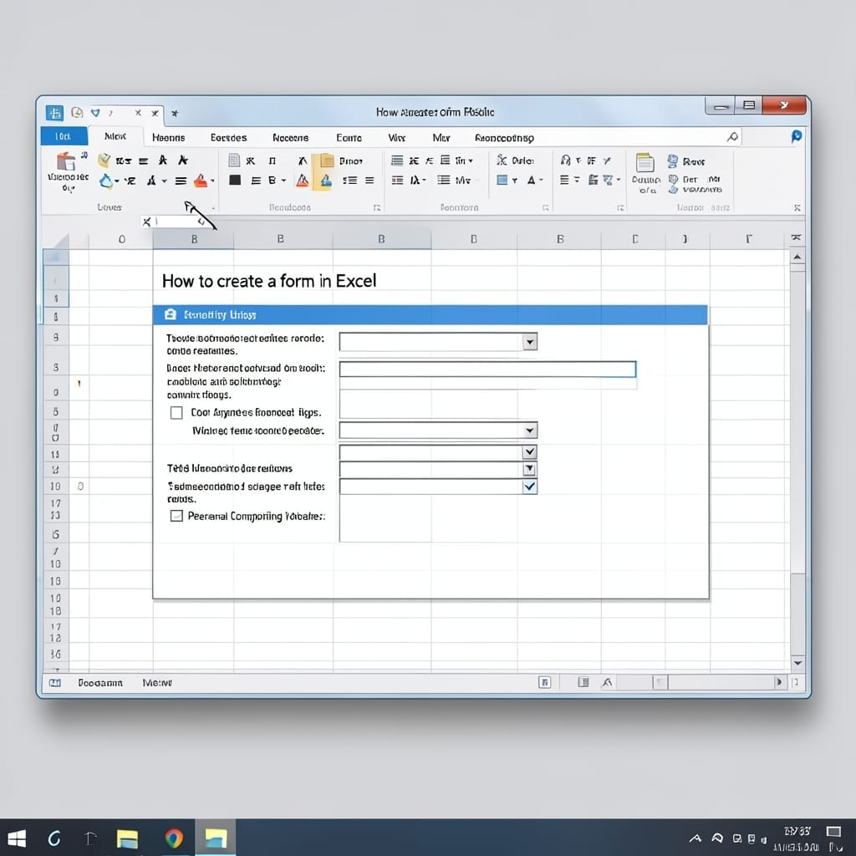
Task: Click the blue icon on yellow highlighted tile
Action: pos(326,181)
